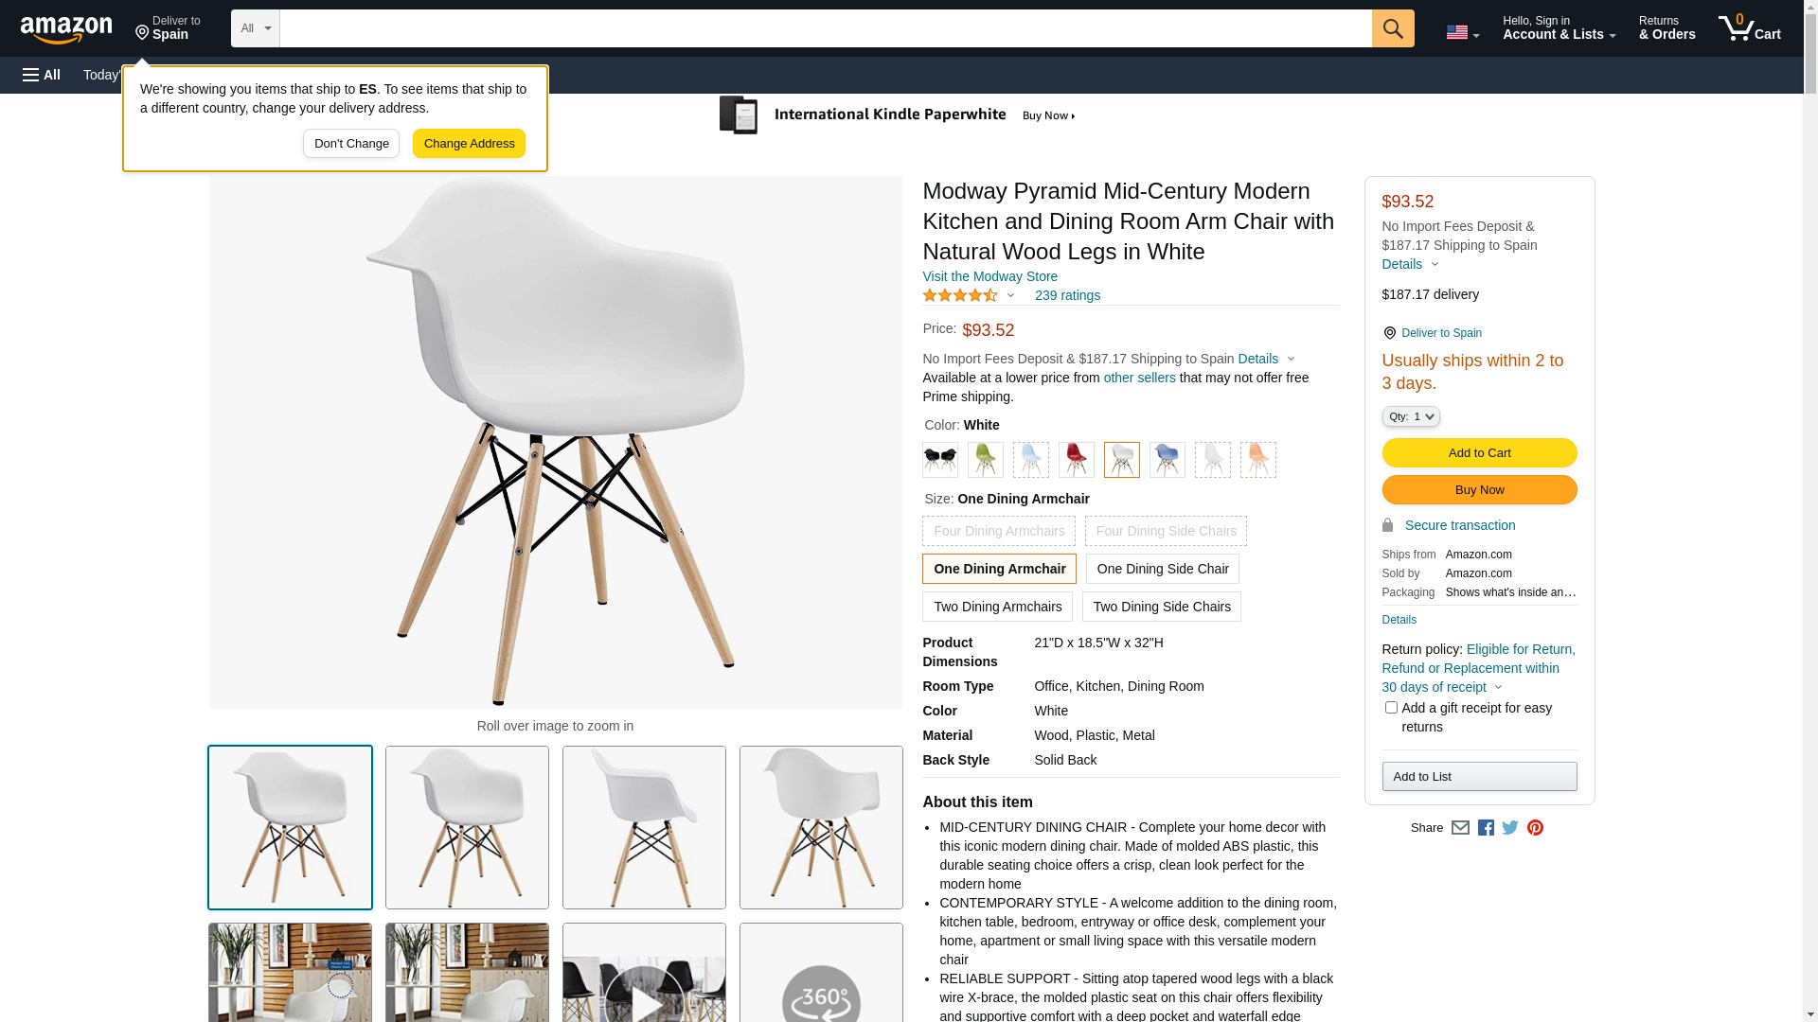Choose Two Dining Armchairs size option
The height and width of the screenshot is (1022, 1818).
pyautogui.click(x=997, y=607)
